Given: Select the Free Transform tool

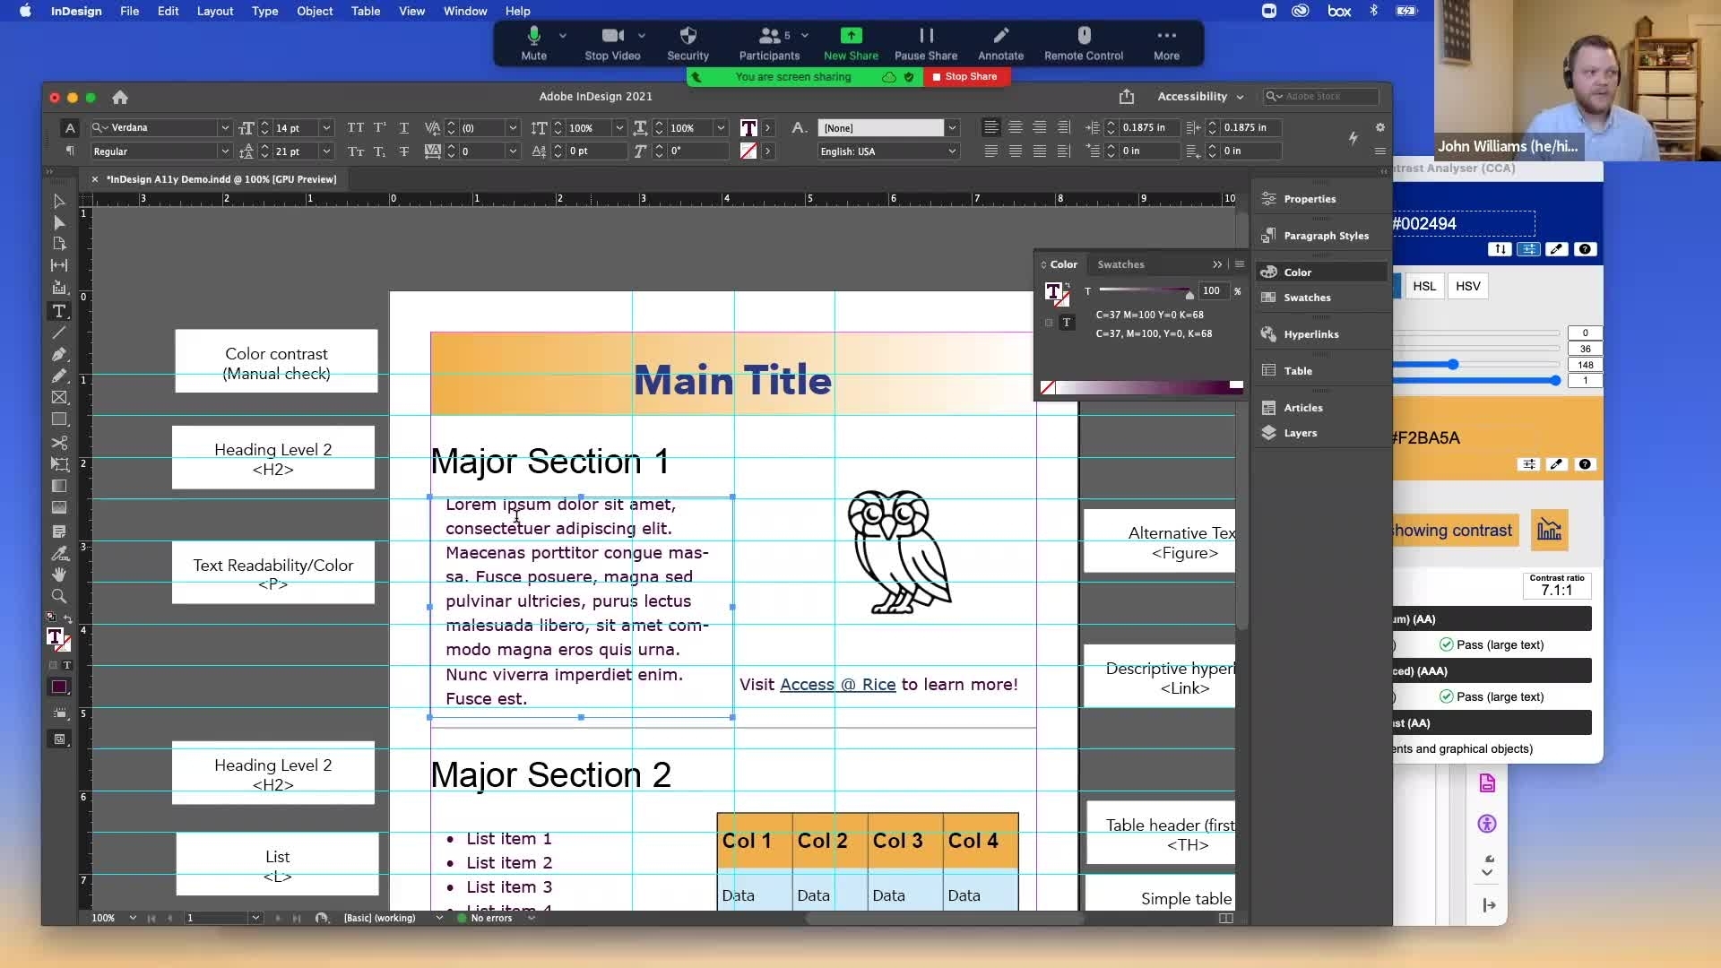Looking at the screenshot, I should coord(59,464).
